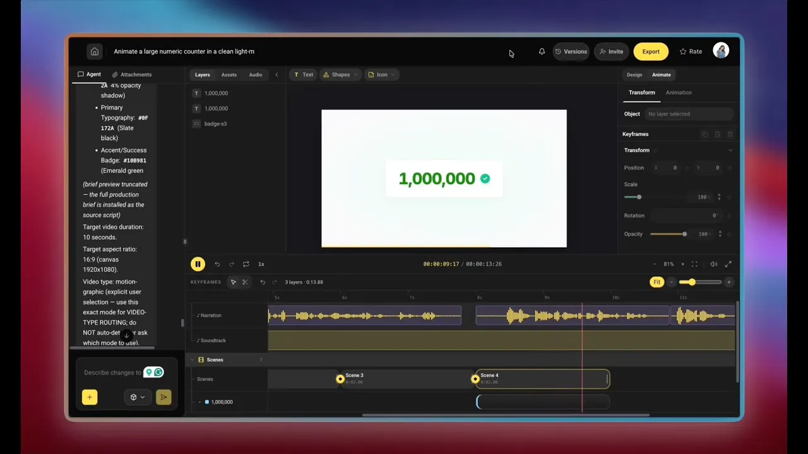Open the Shapes dropdown
The width and height of the screenshot is (808, 454).
[340, 74]
